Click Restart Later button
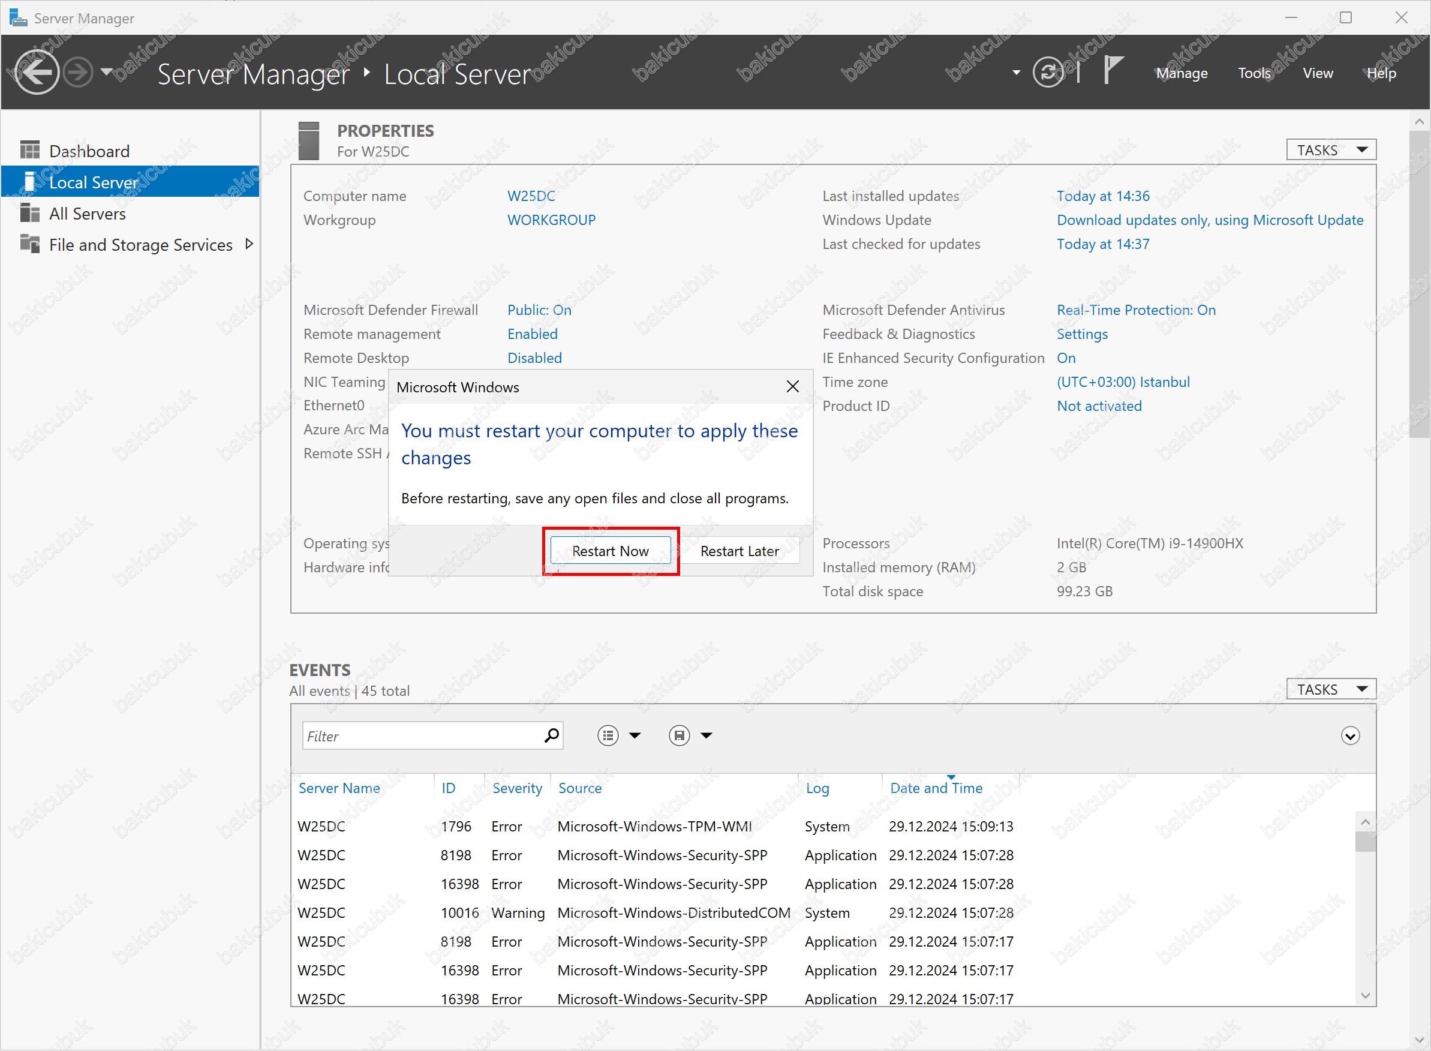This screenshot has height=1051, width=1431. (739, 551)
